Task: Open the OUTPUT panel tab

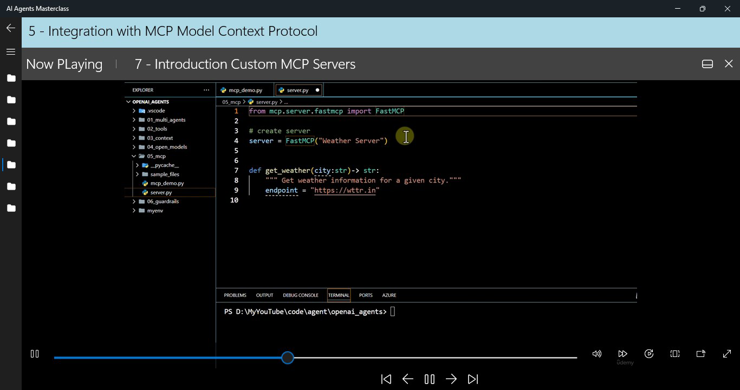Action: point(264,295)
